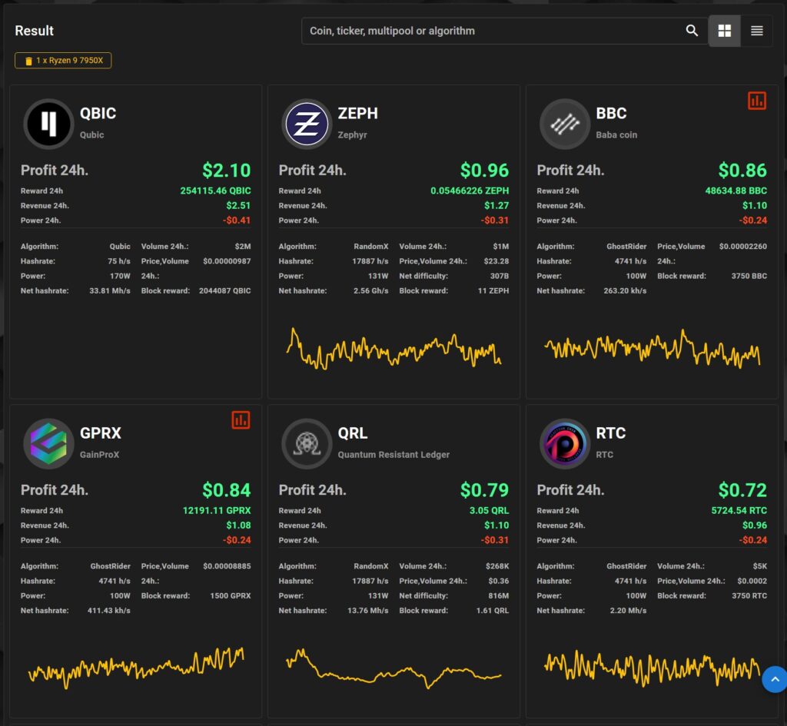787x726 pixels.
Task: Open the chart icon on GPRX card
Action: (x=241, y=420)
